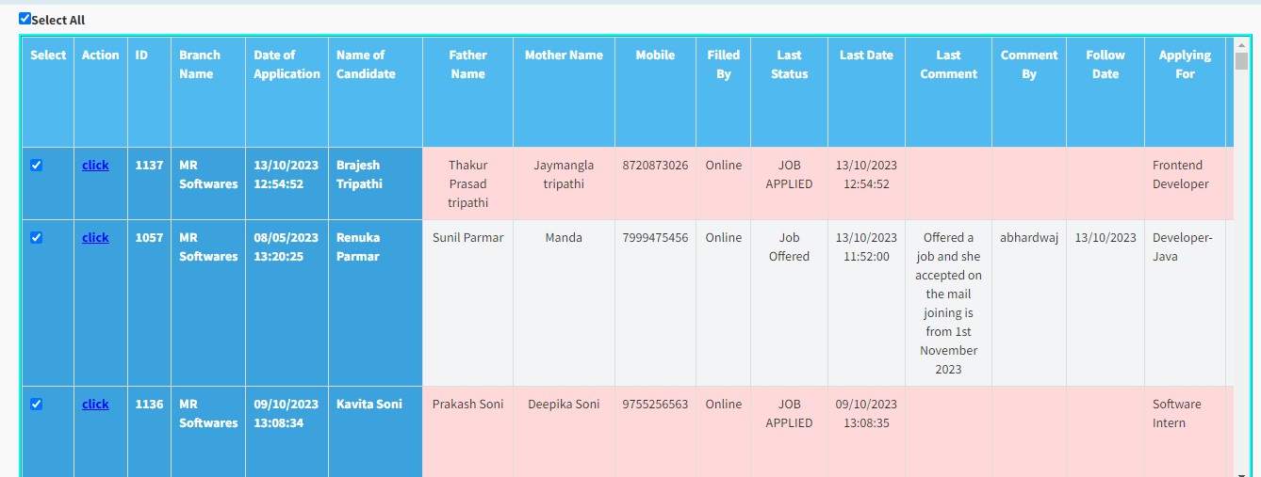Screen dimensions: 1261x477
Task: Click the scrollbar down arrow at bottom right
Action: pos(1241,472)
